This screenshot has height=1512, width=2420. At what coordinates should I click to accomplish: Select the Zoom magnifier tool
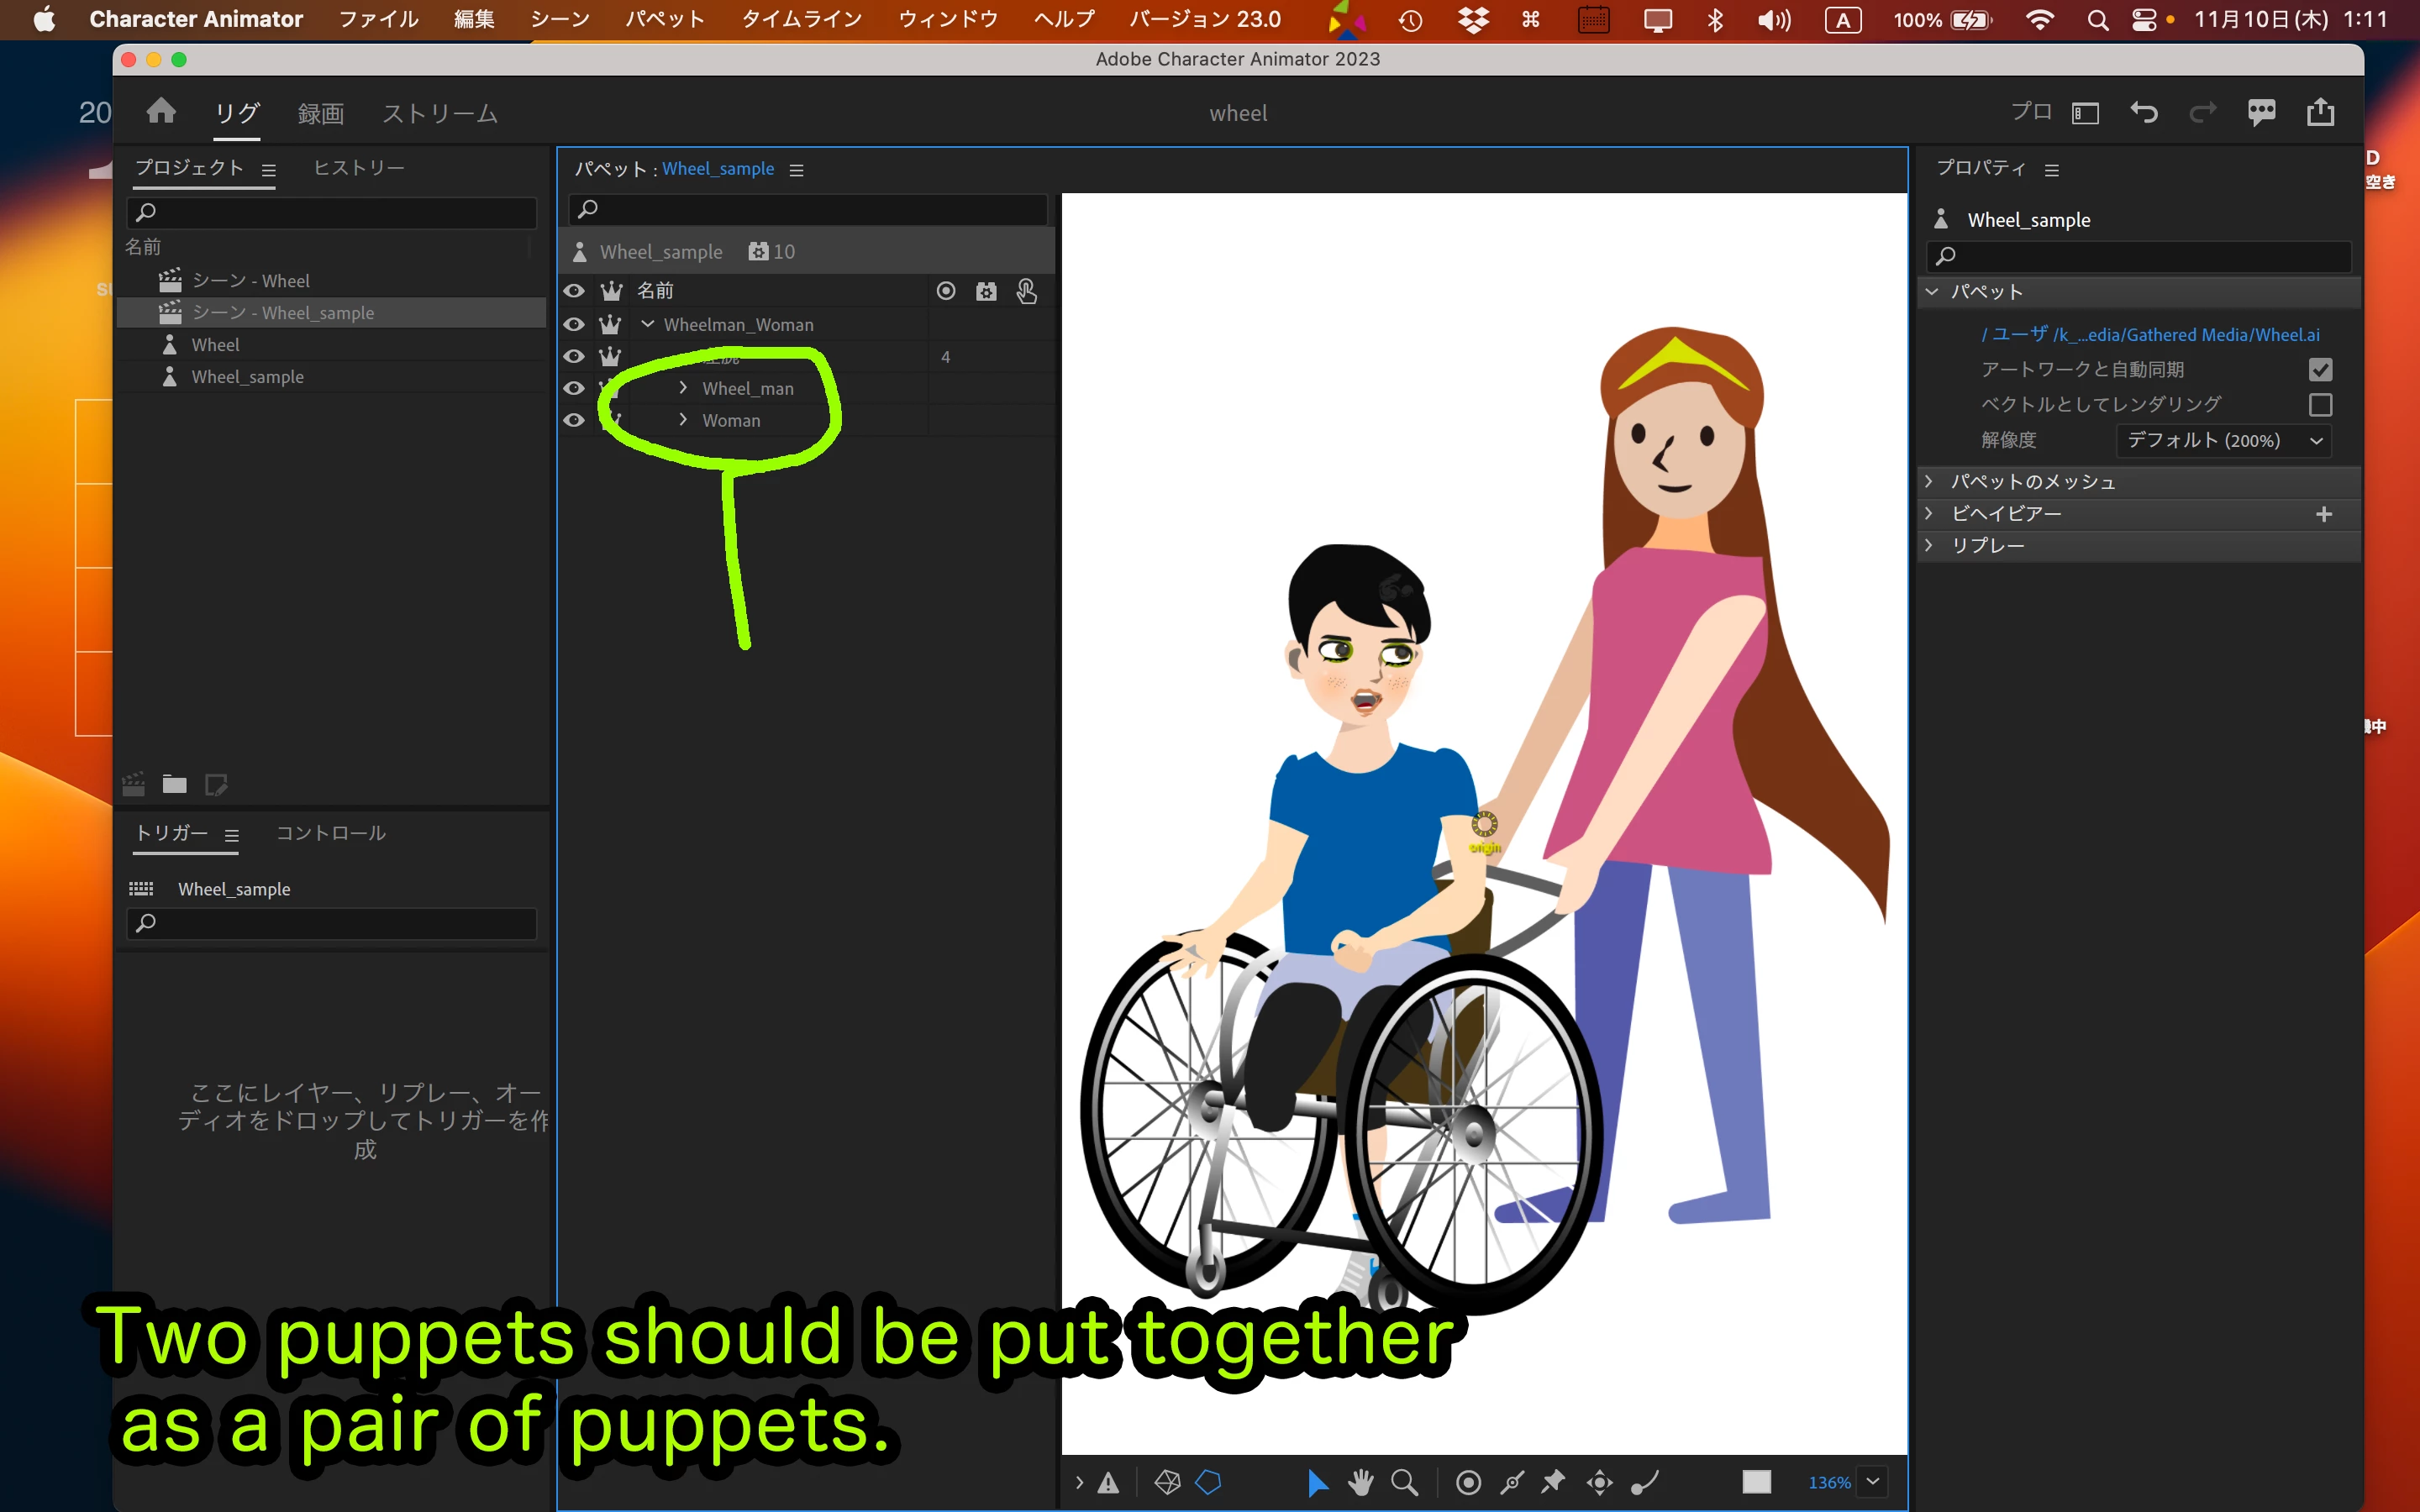point(1404,1481)
